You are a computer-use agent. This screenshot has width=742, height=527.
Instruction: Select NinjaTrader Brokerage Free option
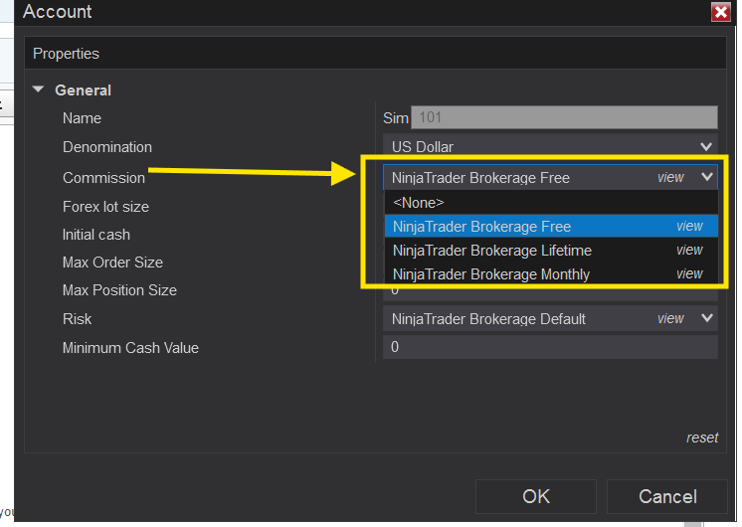point(481,227)
